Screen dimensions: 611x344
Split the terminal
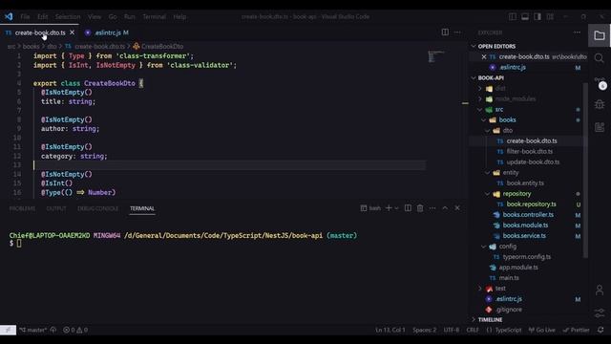(x=408, y=208)
